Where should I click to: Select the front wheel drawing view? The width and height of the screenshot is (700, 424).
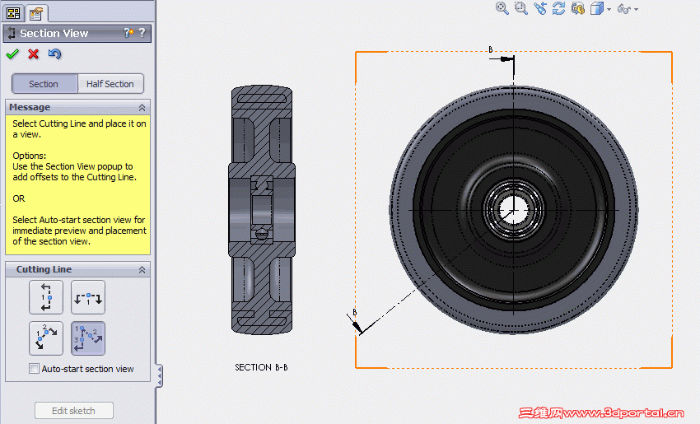(x=513, y=210)
